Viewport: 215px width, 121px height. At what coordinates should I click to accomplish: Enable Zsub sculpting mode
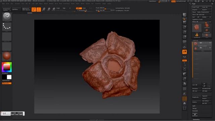(84, 8)
